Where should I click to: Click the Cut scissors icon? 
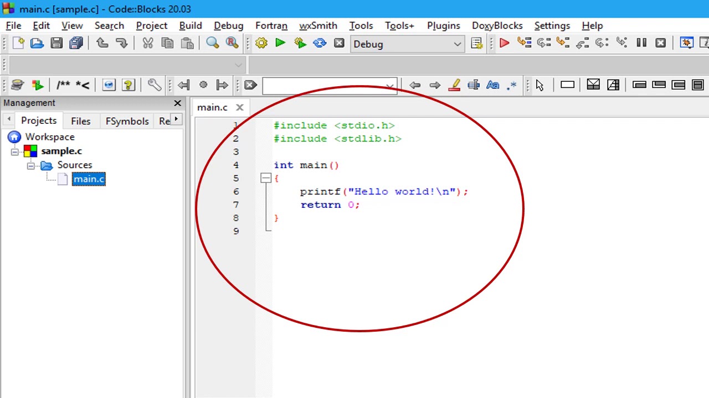tap(147, 44)
